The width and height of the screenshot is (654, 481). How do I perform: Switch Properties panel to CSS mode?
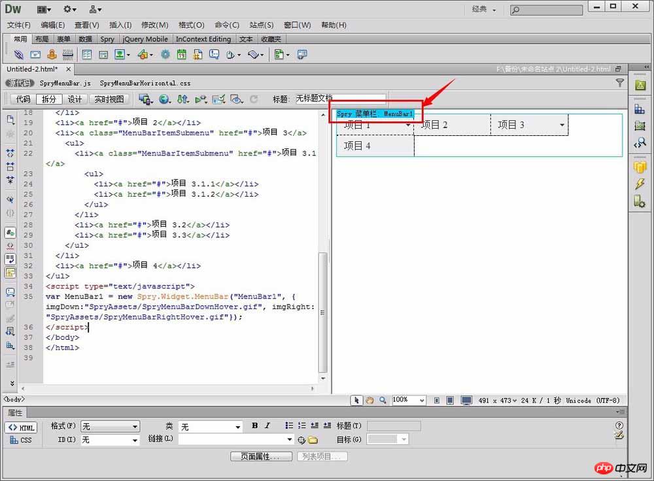click(x=21, y=440)
